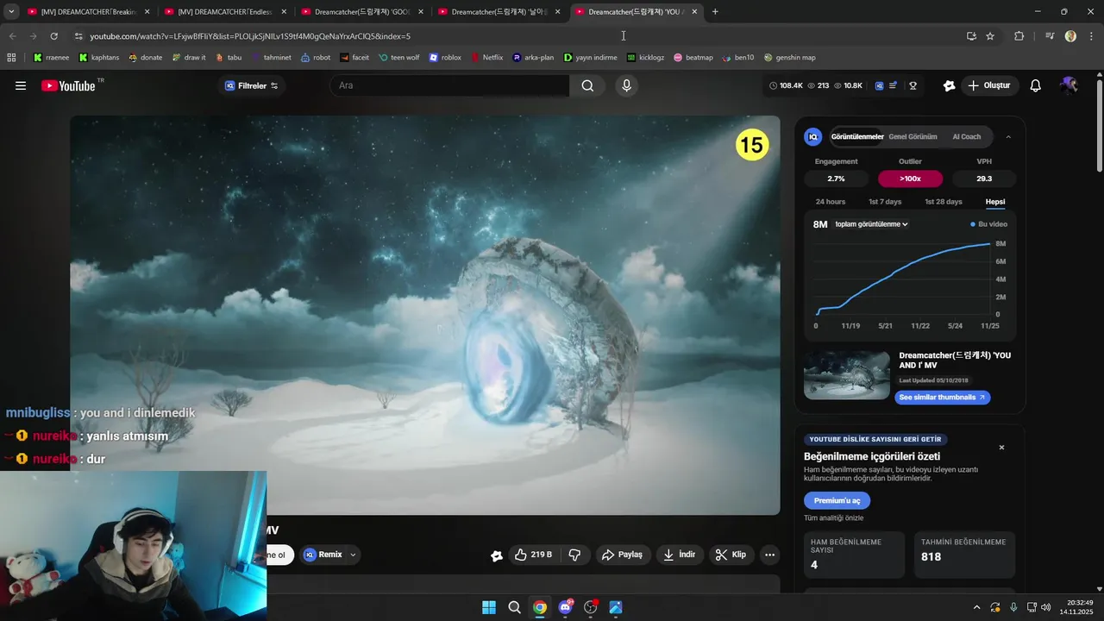Bookmark this page with the star icon
Viewport: 1104px width, 621px height.
[990, 36]
